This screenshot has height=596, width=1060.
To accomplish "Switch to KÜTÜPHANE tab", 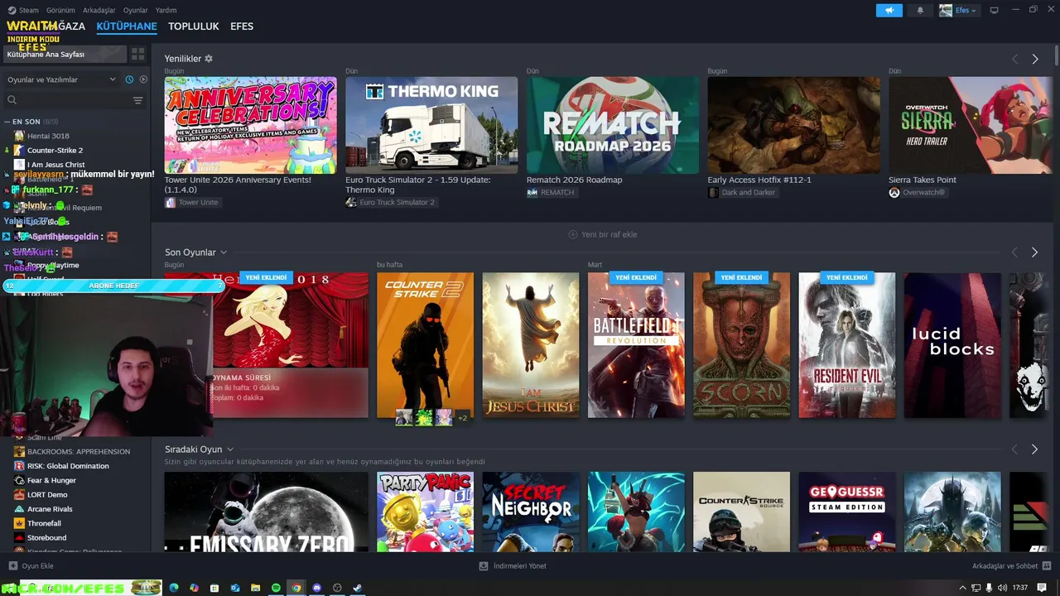I will (127, 26).
